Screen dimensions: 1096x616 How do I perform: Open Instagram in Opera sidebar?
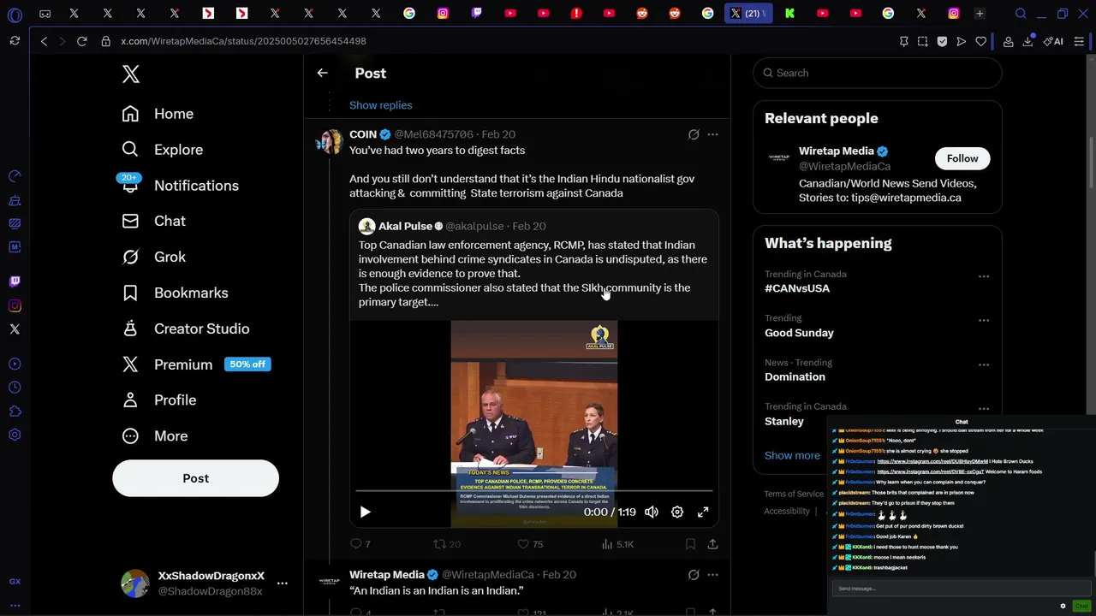tap(15, 305)
